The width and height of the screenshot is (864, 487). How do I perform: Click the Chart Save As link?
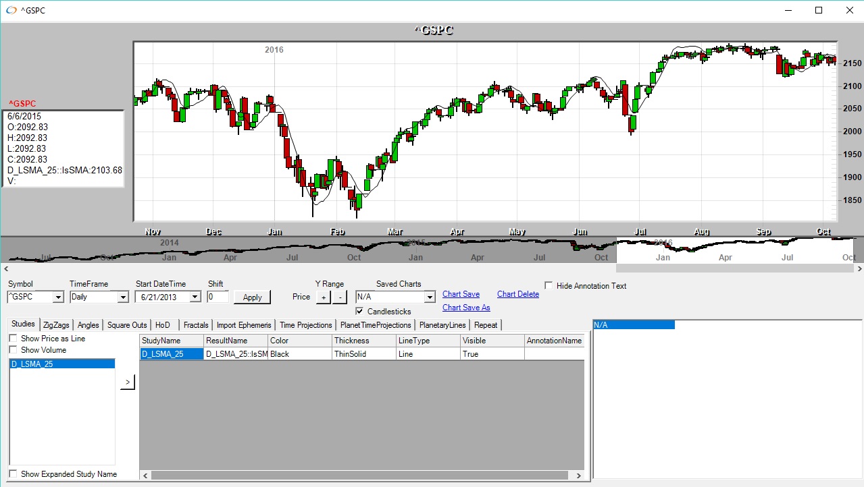[465, 308]
